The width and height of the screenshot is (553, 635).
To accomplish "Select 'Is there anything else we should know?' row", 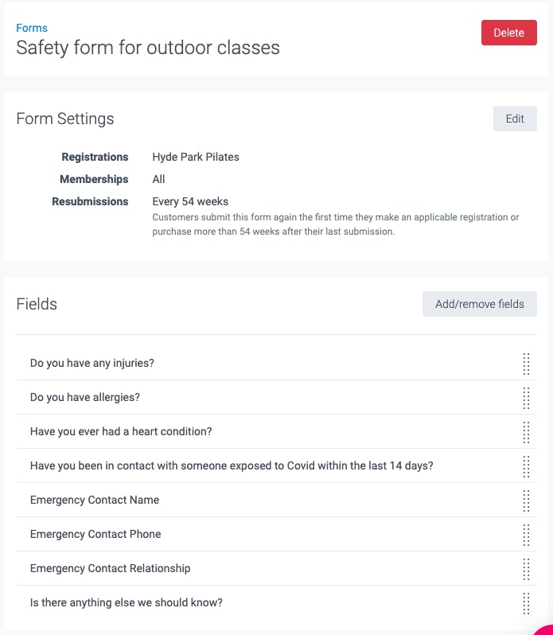I will click(277, 602).
